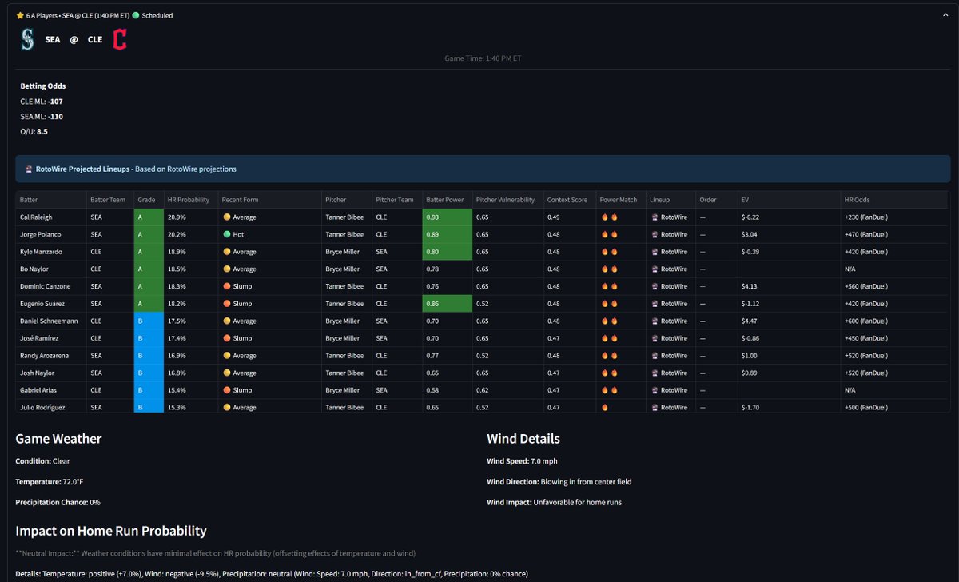Sort by the Grade column header
959x582 pixels.
[x=149, y=200]
